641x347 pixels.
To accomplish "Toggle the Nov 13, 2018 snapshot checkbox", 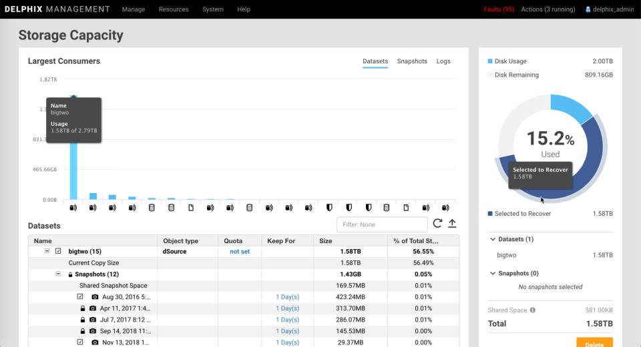I will tap(80, 342).
